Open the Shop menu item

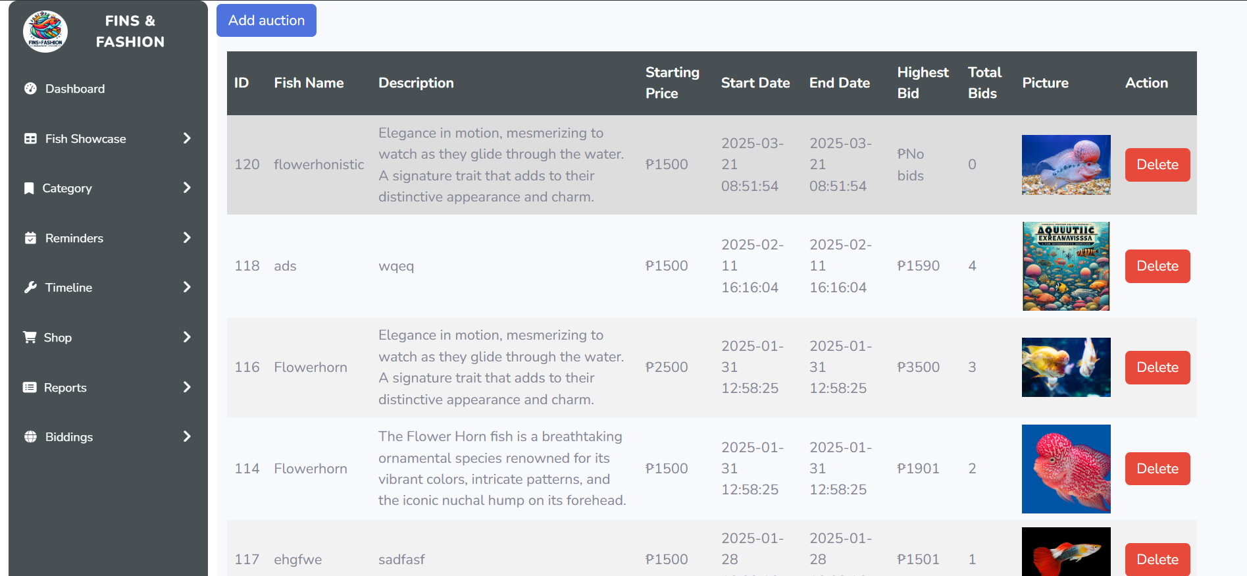[58, 338]
